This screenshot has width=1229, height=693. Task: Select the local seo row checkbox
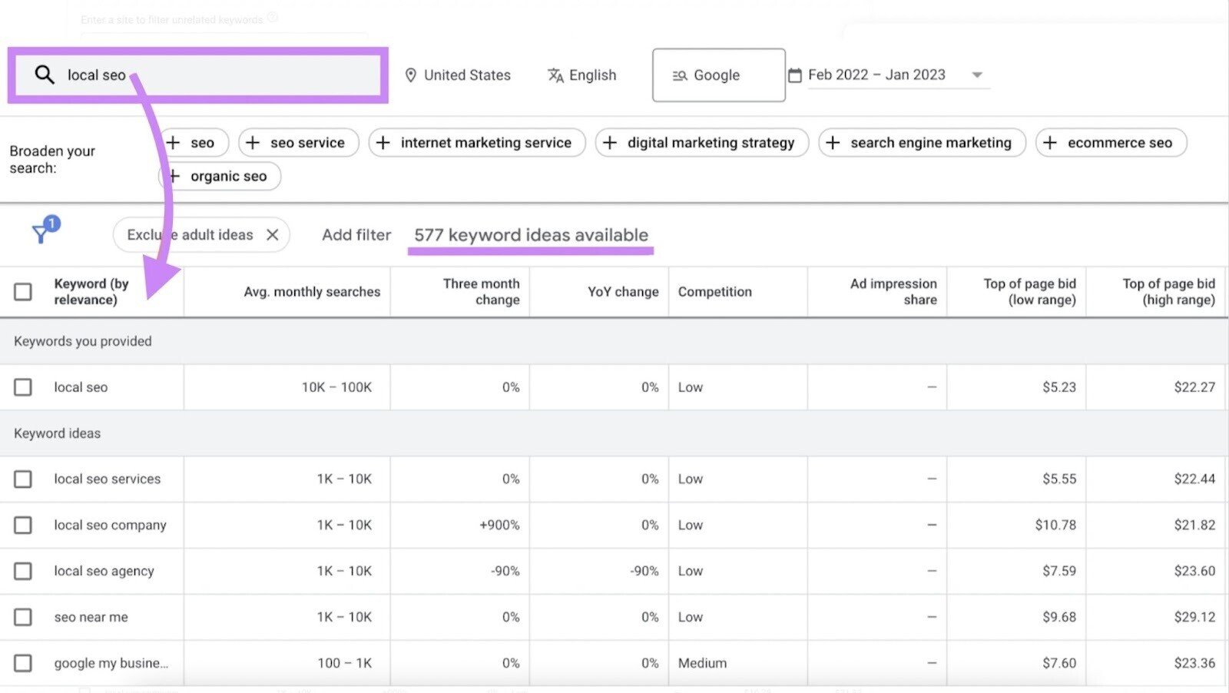tap(22, 386)
